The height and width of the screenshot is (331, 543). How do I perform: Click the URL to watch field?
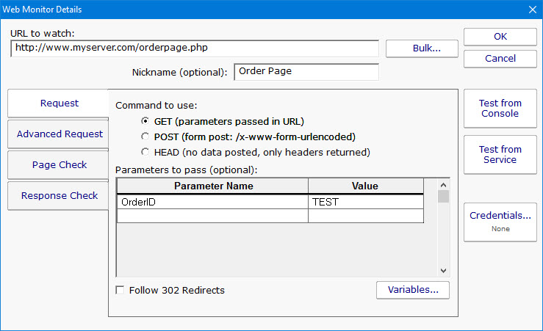coord(195,48)
